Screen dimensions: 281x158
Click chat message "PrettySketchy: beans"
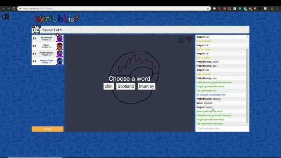(208, 62)
